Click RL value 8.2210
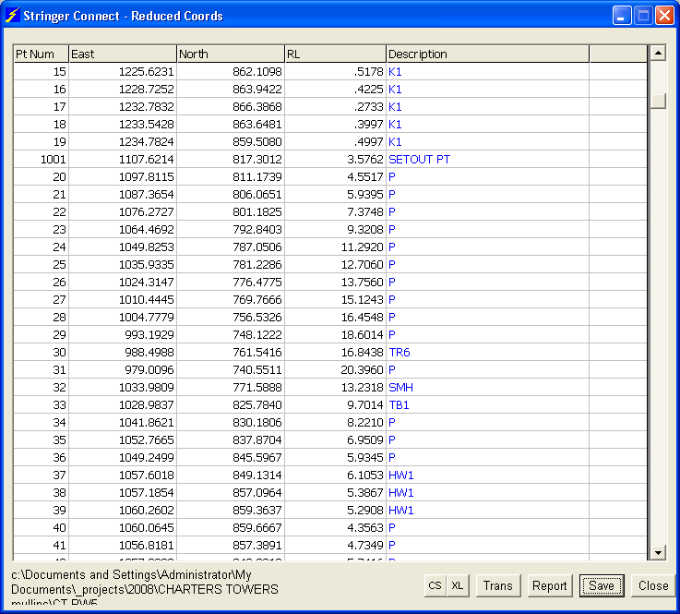Viewport: 680px width, 614px height. click(335, 423)
